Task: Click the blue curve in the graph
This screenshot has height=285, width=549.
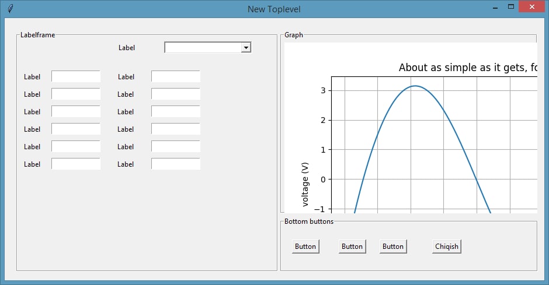Action: click(x=415, y=86)
